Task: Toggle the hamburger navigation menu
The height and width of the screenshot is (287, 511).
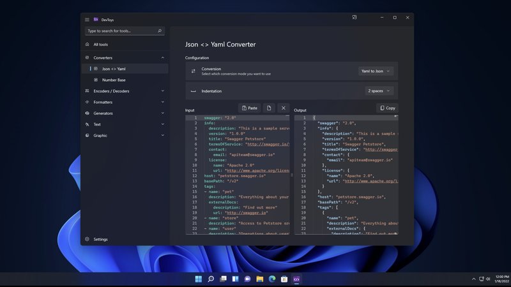Action: [87, 20]
